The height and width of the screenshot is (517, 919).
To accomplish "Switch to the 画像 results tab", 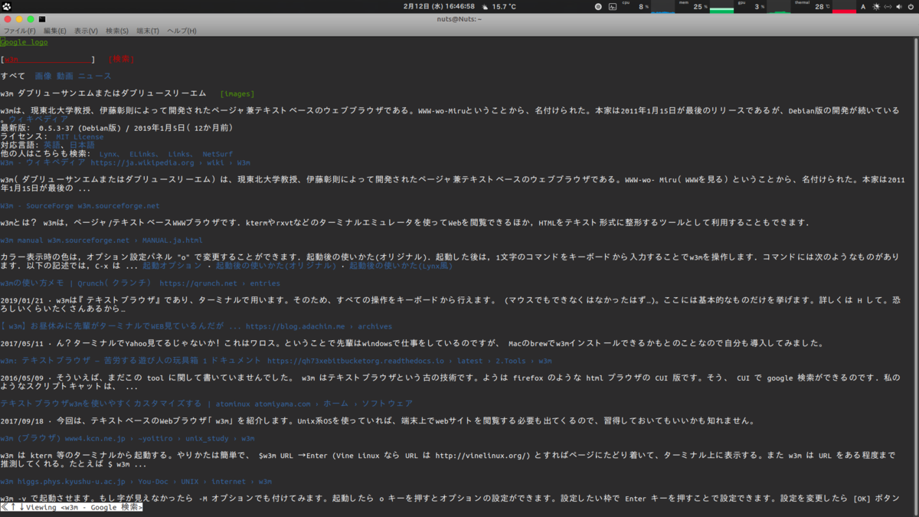I will coord(43,76).
